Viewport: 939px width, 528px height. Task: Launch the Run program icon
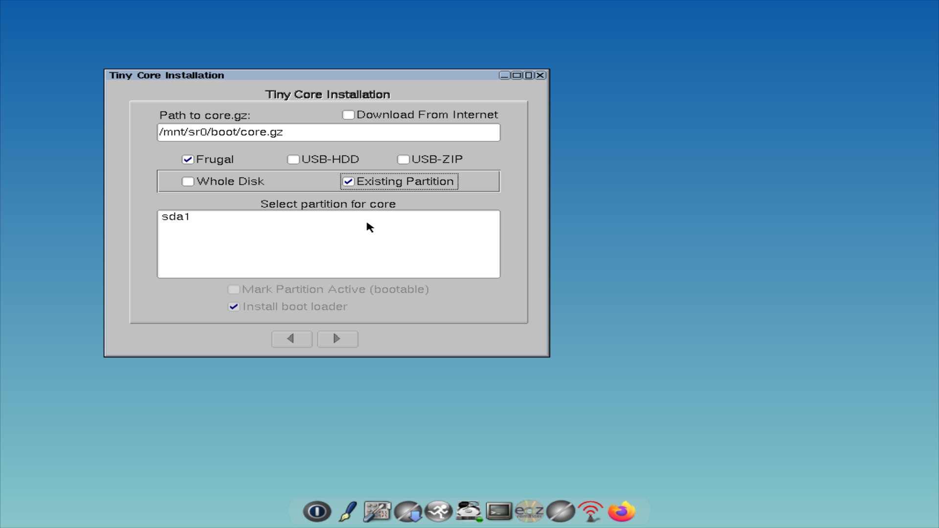coord(439,511)
